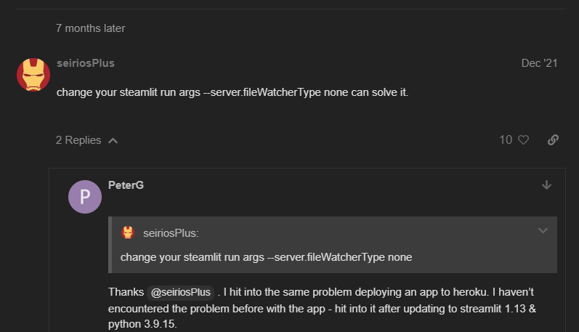The height and width of the screenshot is (332, 579).
Task: Open the seiriosPlus username link
Action: tap(86, 63)
